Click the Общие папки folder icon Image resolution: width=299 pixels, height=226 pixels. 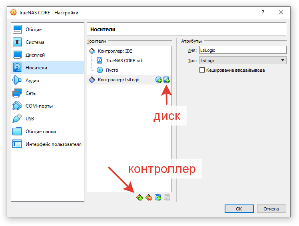tap(17, 132)
